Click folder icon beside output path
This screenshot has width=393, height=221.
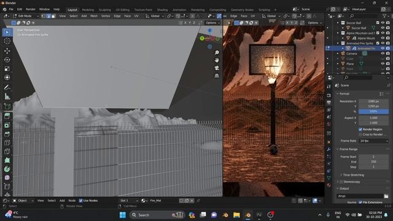(386, 196)
